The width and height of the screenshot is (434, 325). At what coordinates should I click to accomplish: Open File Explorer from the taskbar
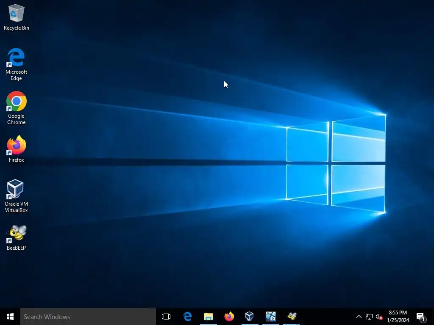click(x=209, y=317)
